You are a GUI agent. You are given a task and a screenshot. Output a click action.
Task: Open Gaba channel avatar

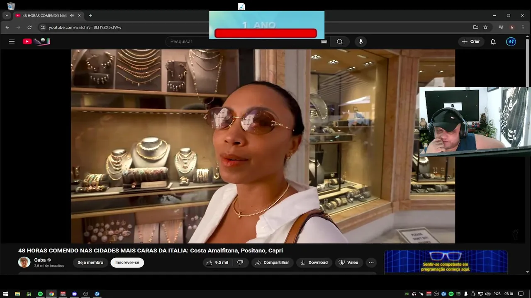coord(24,262)
